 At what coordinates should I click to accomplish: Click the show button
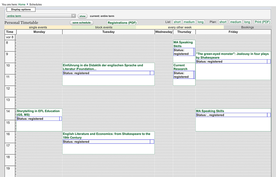(x=82, y=16)
